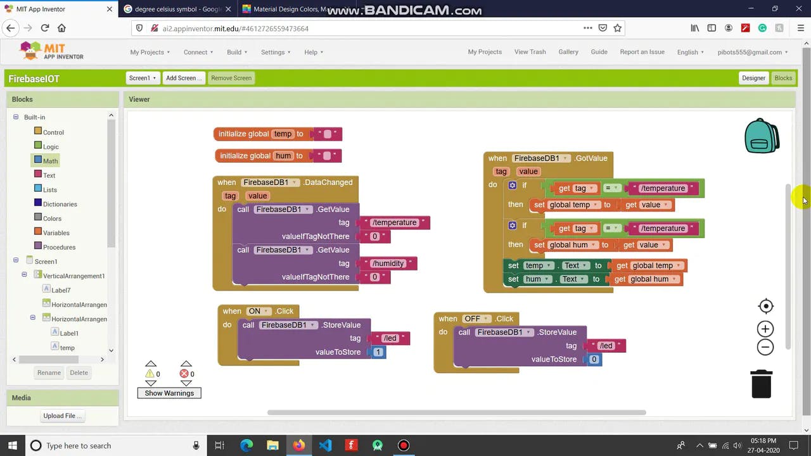Click the blue gear on the if block
This screenshot has height=456, width=811.
tap(512, 184)
